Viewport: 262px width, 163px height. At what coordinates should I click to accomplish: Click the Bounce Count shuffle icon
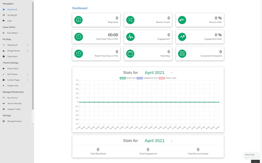pos(130,20)
